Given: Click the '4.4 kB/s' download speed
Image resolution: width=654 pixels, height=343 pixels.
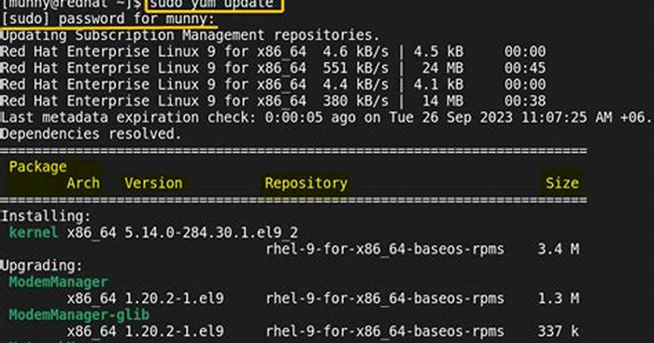Looking at the screenshot, I should pyautogui.click(x=355, y=85).
